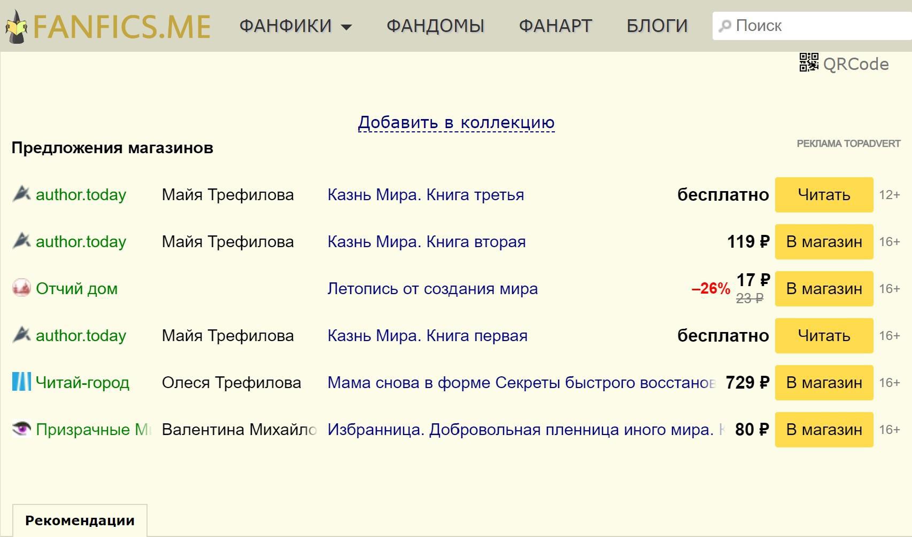Open Избранница. Добровольная пленница title
Viewport: 912px width, 537px height.
coord(526,430)
